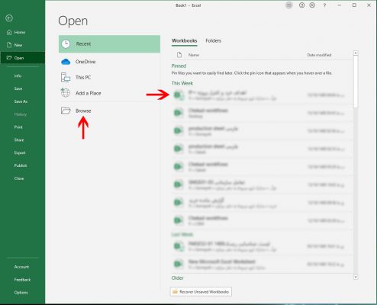Click the file list scrollbar thumb
The height and width of the screenshot is (305, 377).
(x=356, y=82)
